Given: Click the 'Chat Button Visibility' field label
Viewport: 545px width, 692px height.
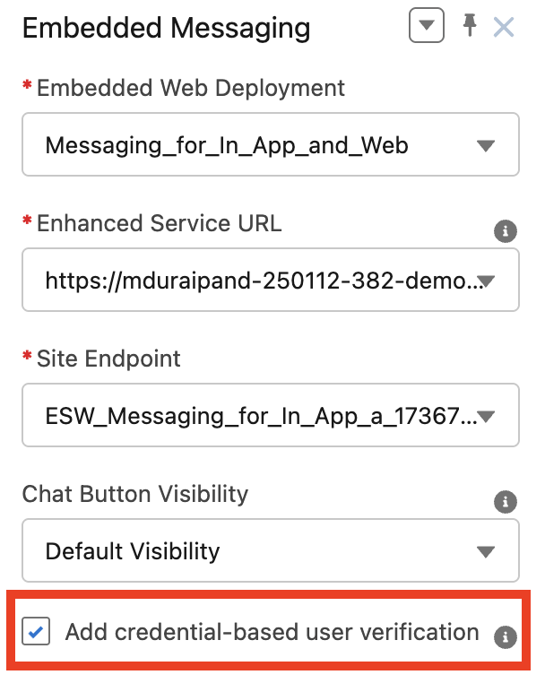Looking at the screenshot, I should point(135,494).
